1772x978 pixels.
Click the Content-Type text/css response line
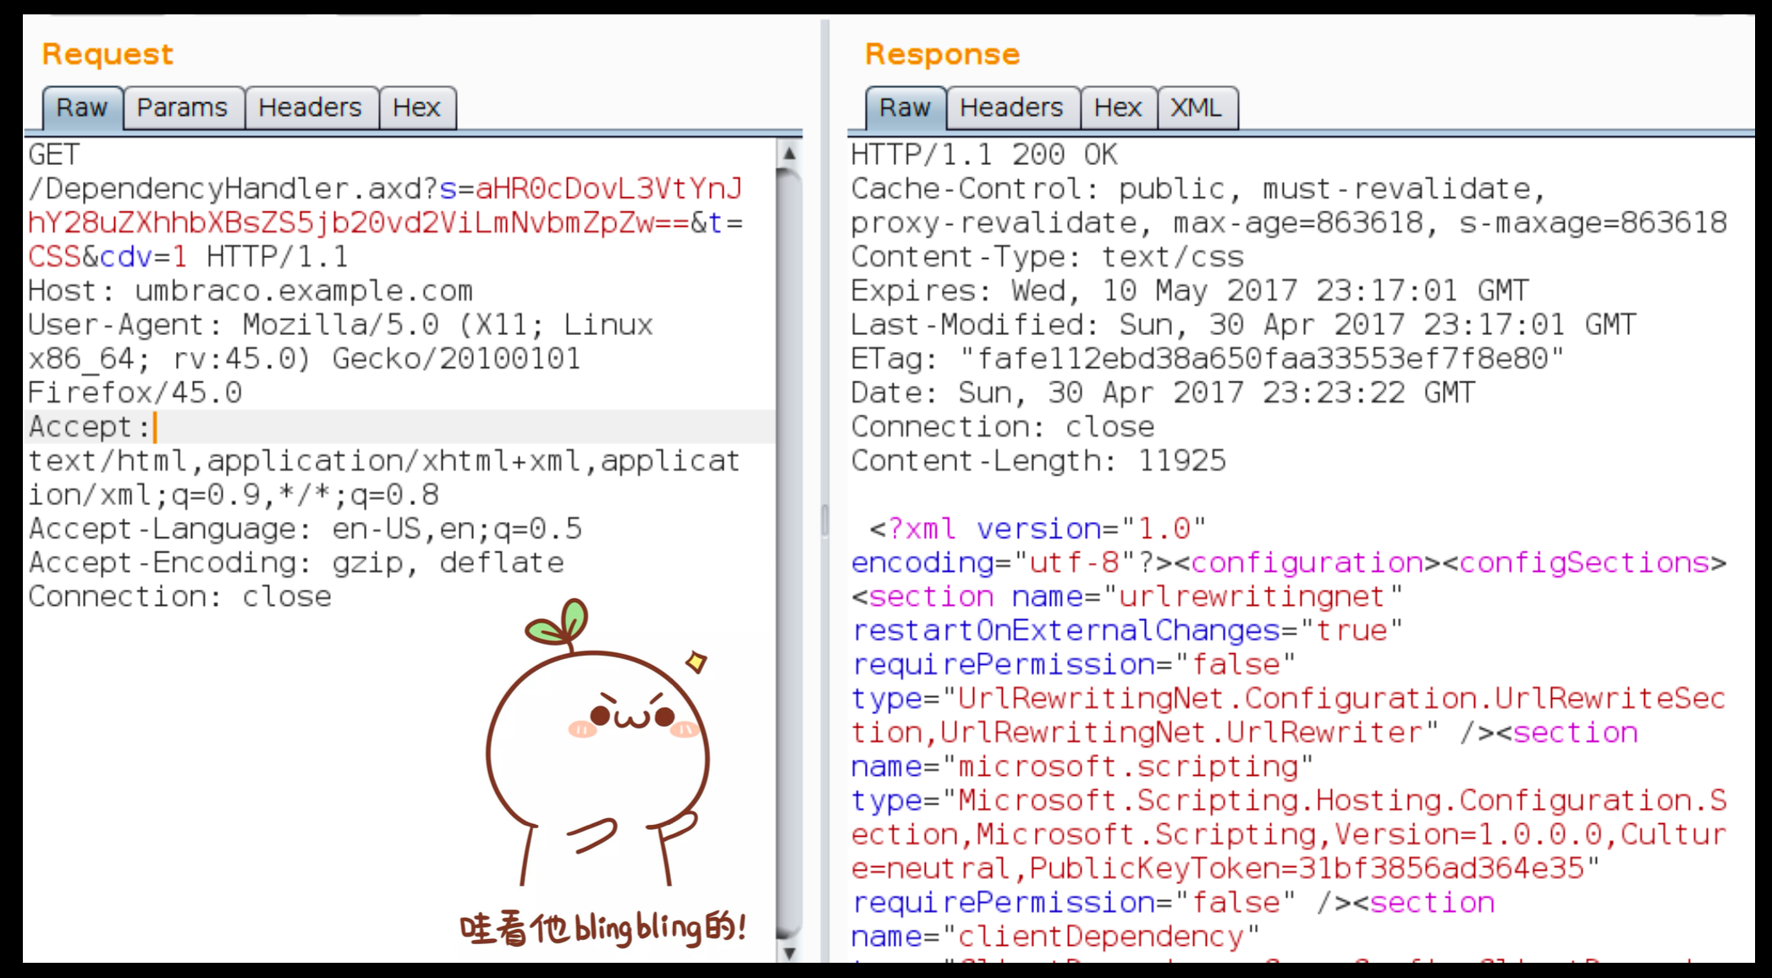(1047, 257)
